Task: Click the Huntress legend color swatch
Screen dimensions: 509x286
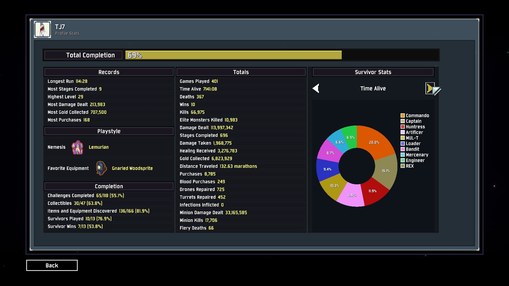Action: (402, 127)
